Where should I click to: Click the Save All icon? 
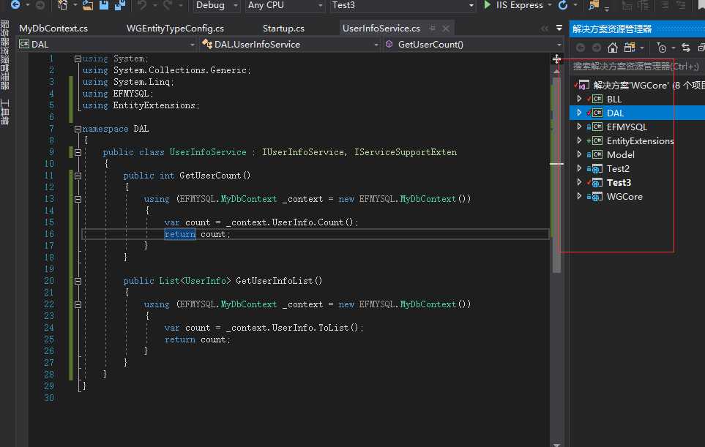pos(119,5)
